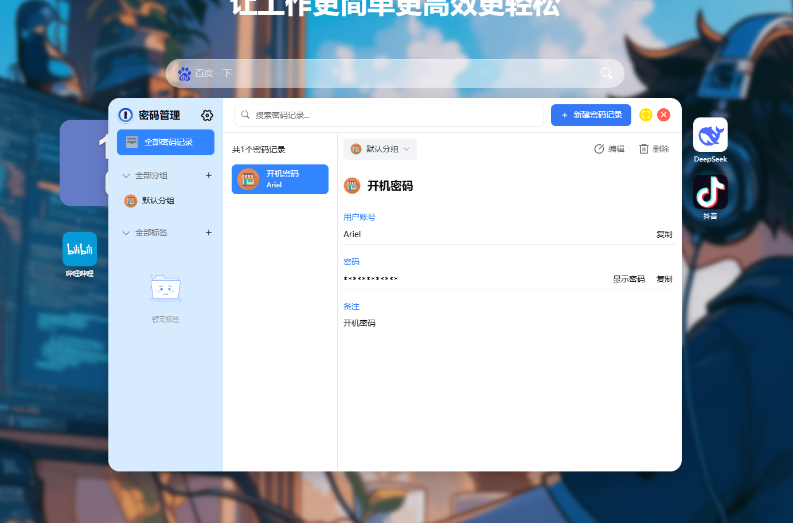Click the 编辑 edit record button

pos(609,149)
